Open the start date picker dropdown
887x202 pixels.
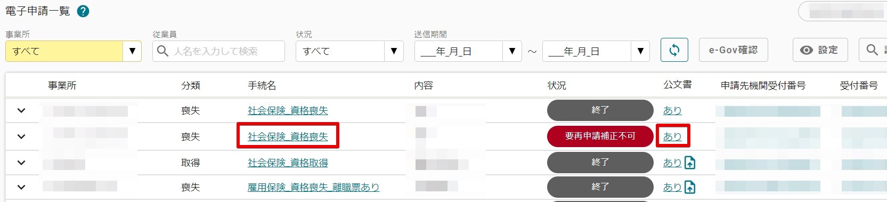pos(468,51)
